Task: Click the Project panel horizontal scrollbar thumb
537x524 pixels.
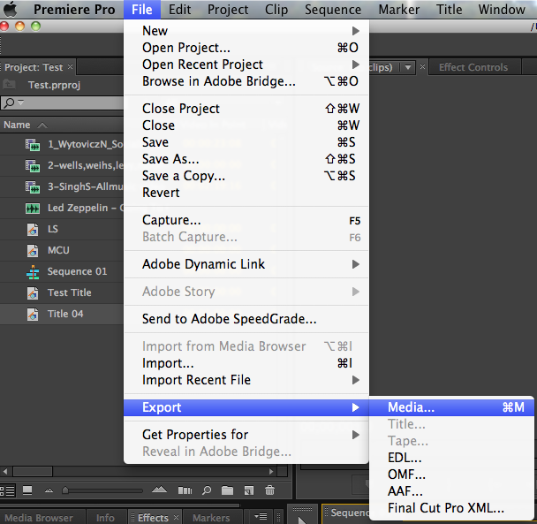Action: tap(33, 472)
